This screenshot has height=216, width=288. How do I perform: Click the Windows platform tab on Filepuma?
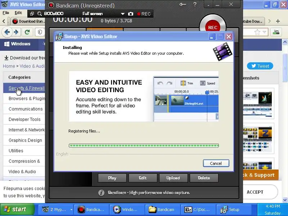tap(17, 44)
